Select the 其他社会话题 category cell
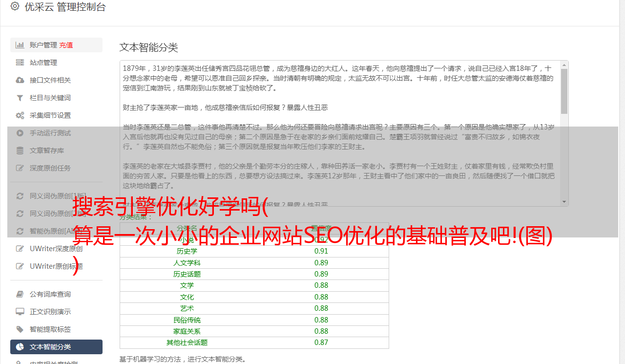 tap(187, 343)
